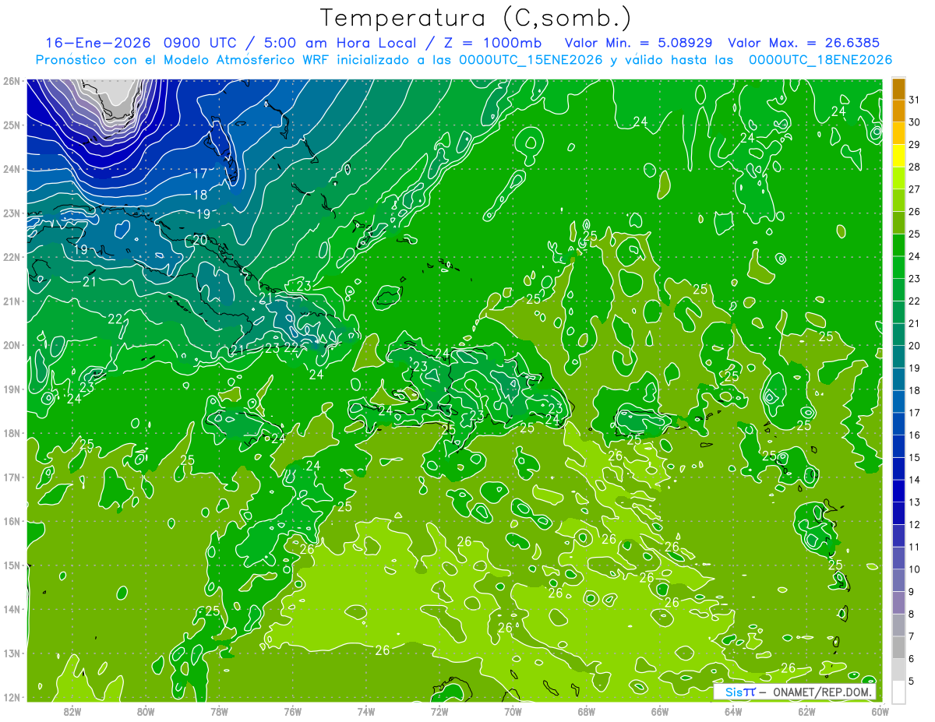
Task: Click the '14N' latitude axis label
Action: click(11, 609)
